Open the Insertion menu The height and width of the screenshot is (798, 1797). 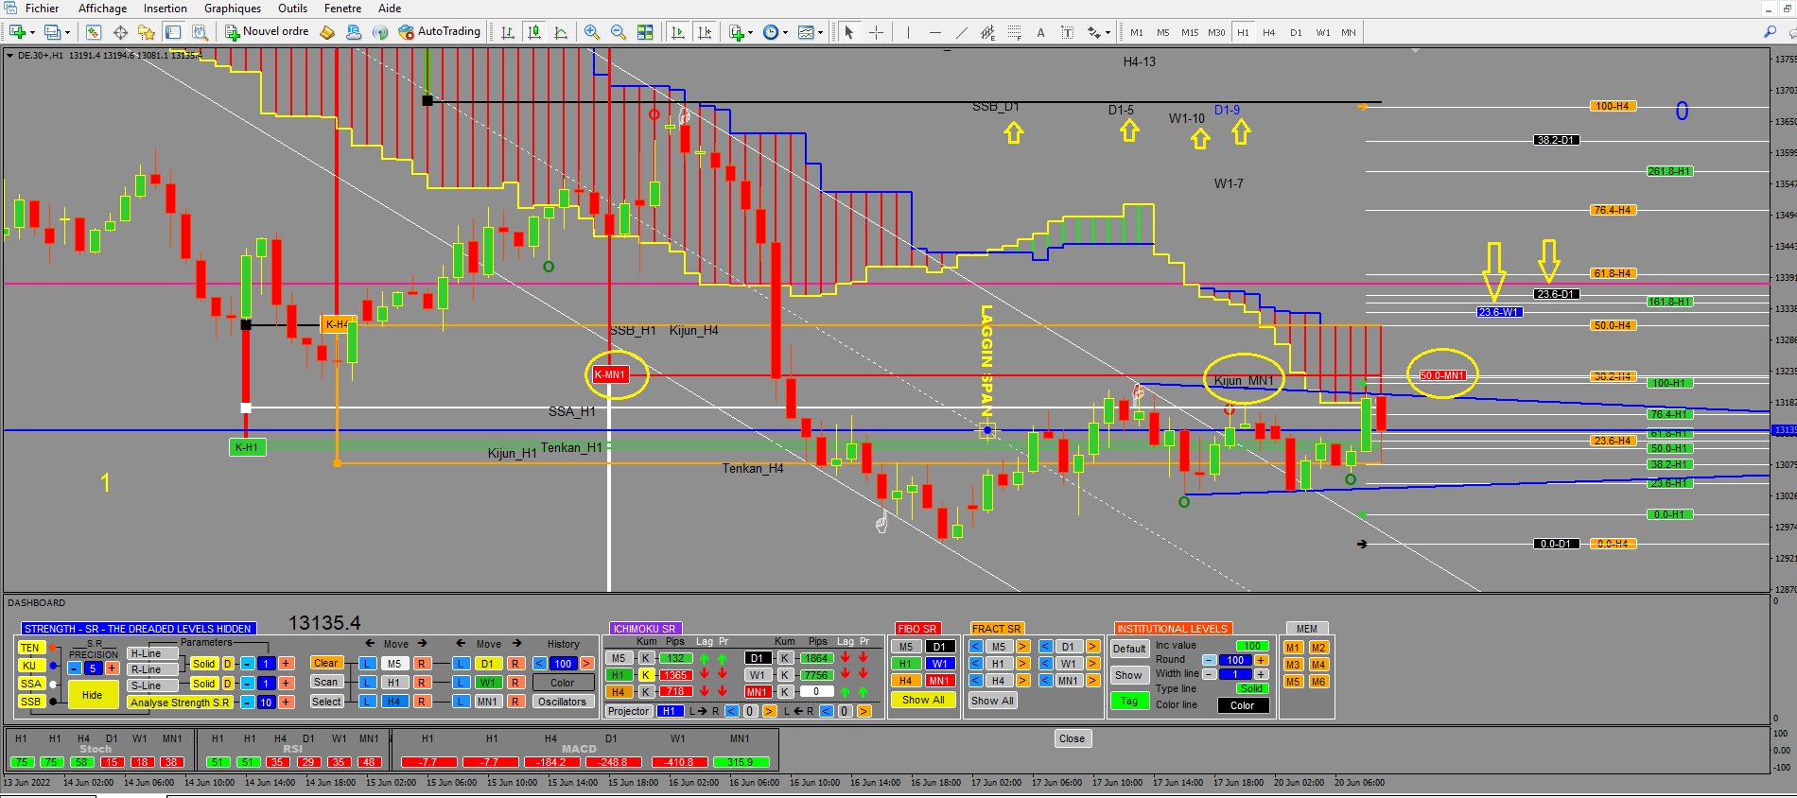click(x=165, y=9)
